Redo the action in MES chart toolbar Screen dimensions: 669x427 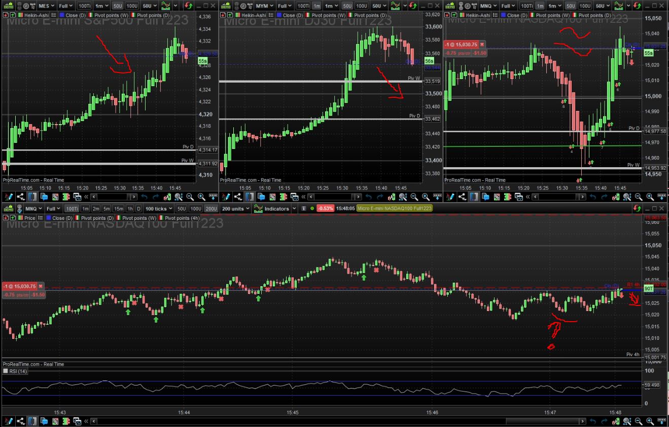[156, 197]
